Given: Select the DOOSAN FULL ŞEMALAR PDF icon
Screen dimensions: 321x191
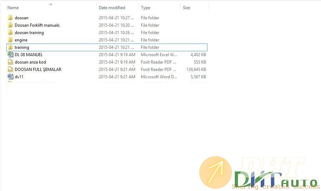Looking at the screenshot, I should [10, 69].
